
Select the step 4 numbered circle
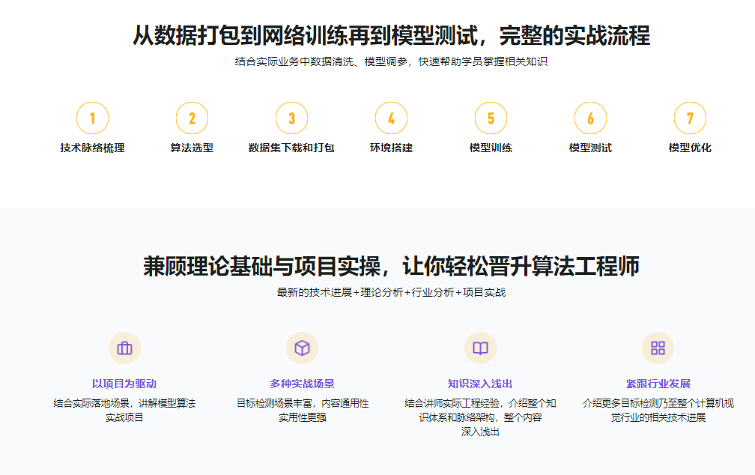pyautogui.click(x=391, y=118)
